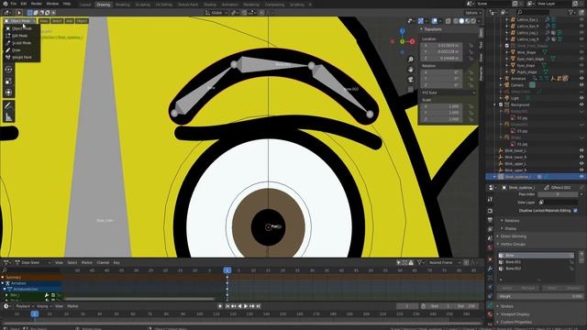Switch to the Modeling workspace tab
The image size is (587, 330).
click(123, 5)
